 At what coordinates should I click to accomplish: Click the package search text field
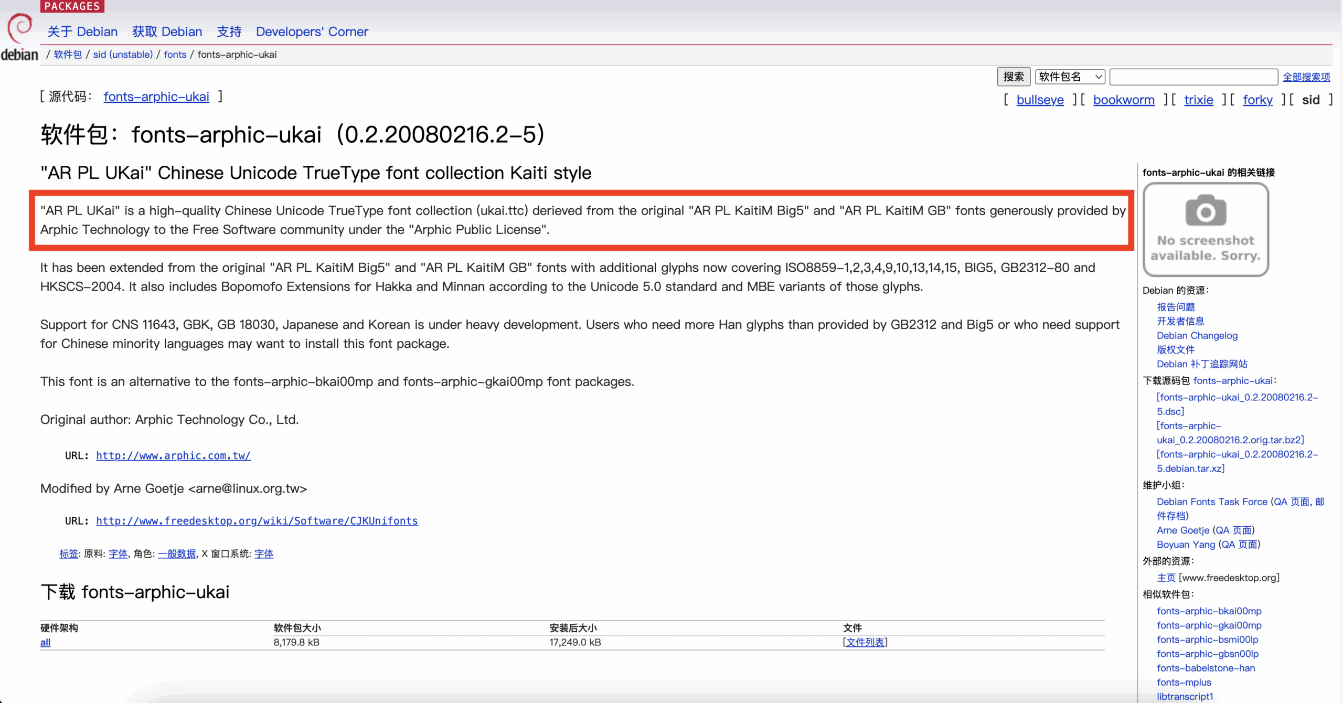click(x=1193, y=77)
